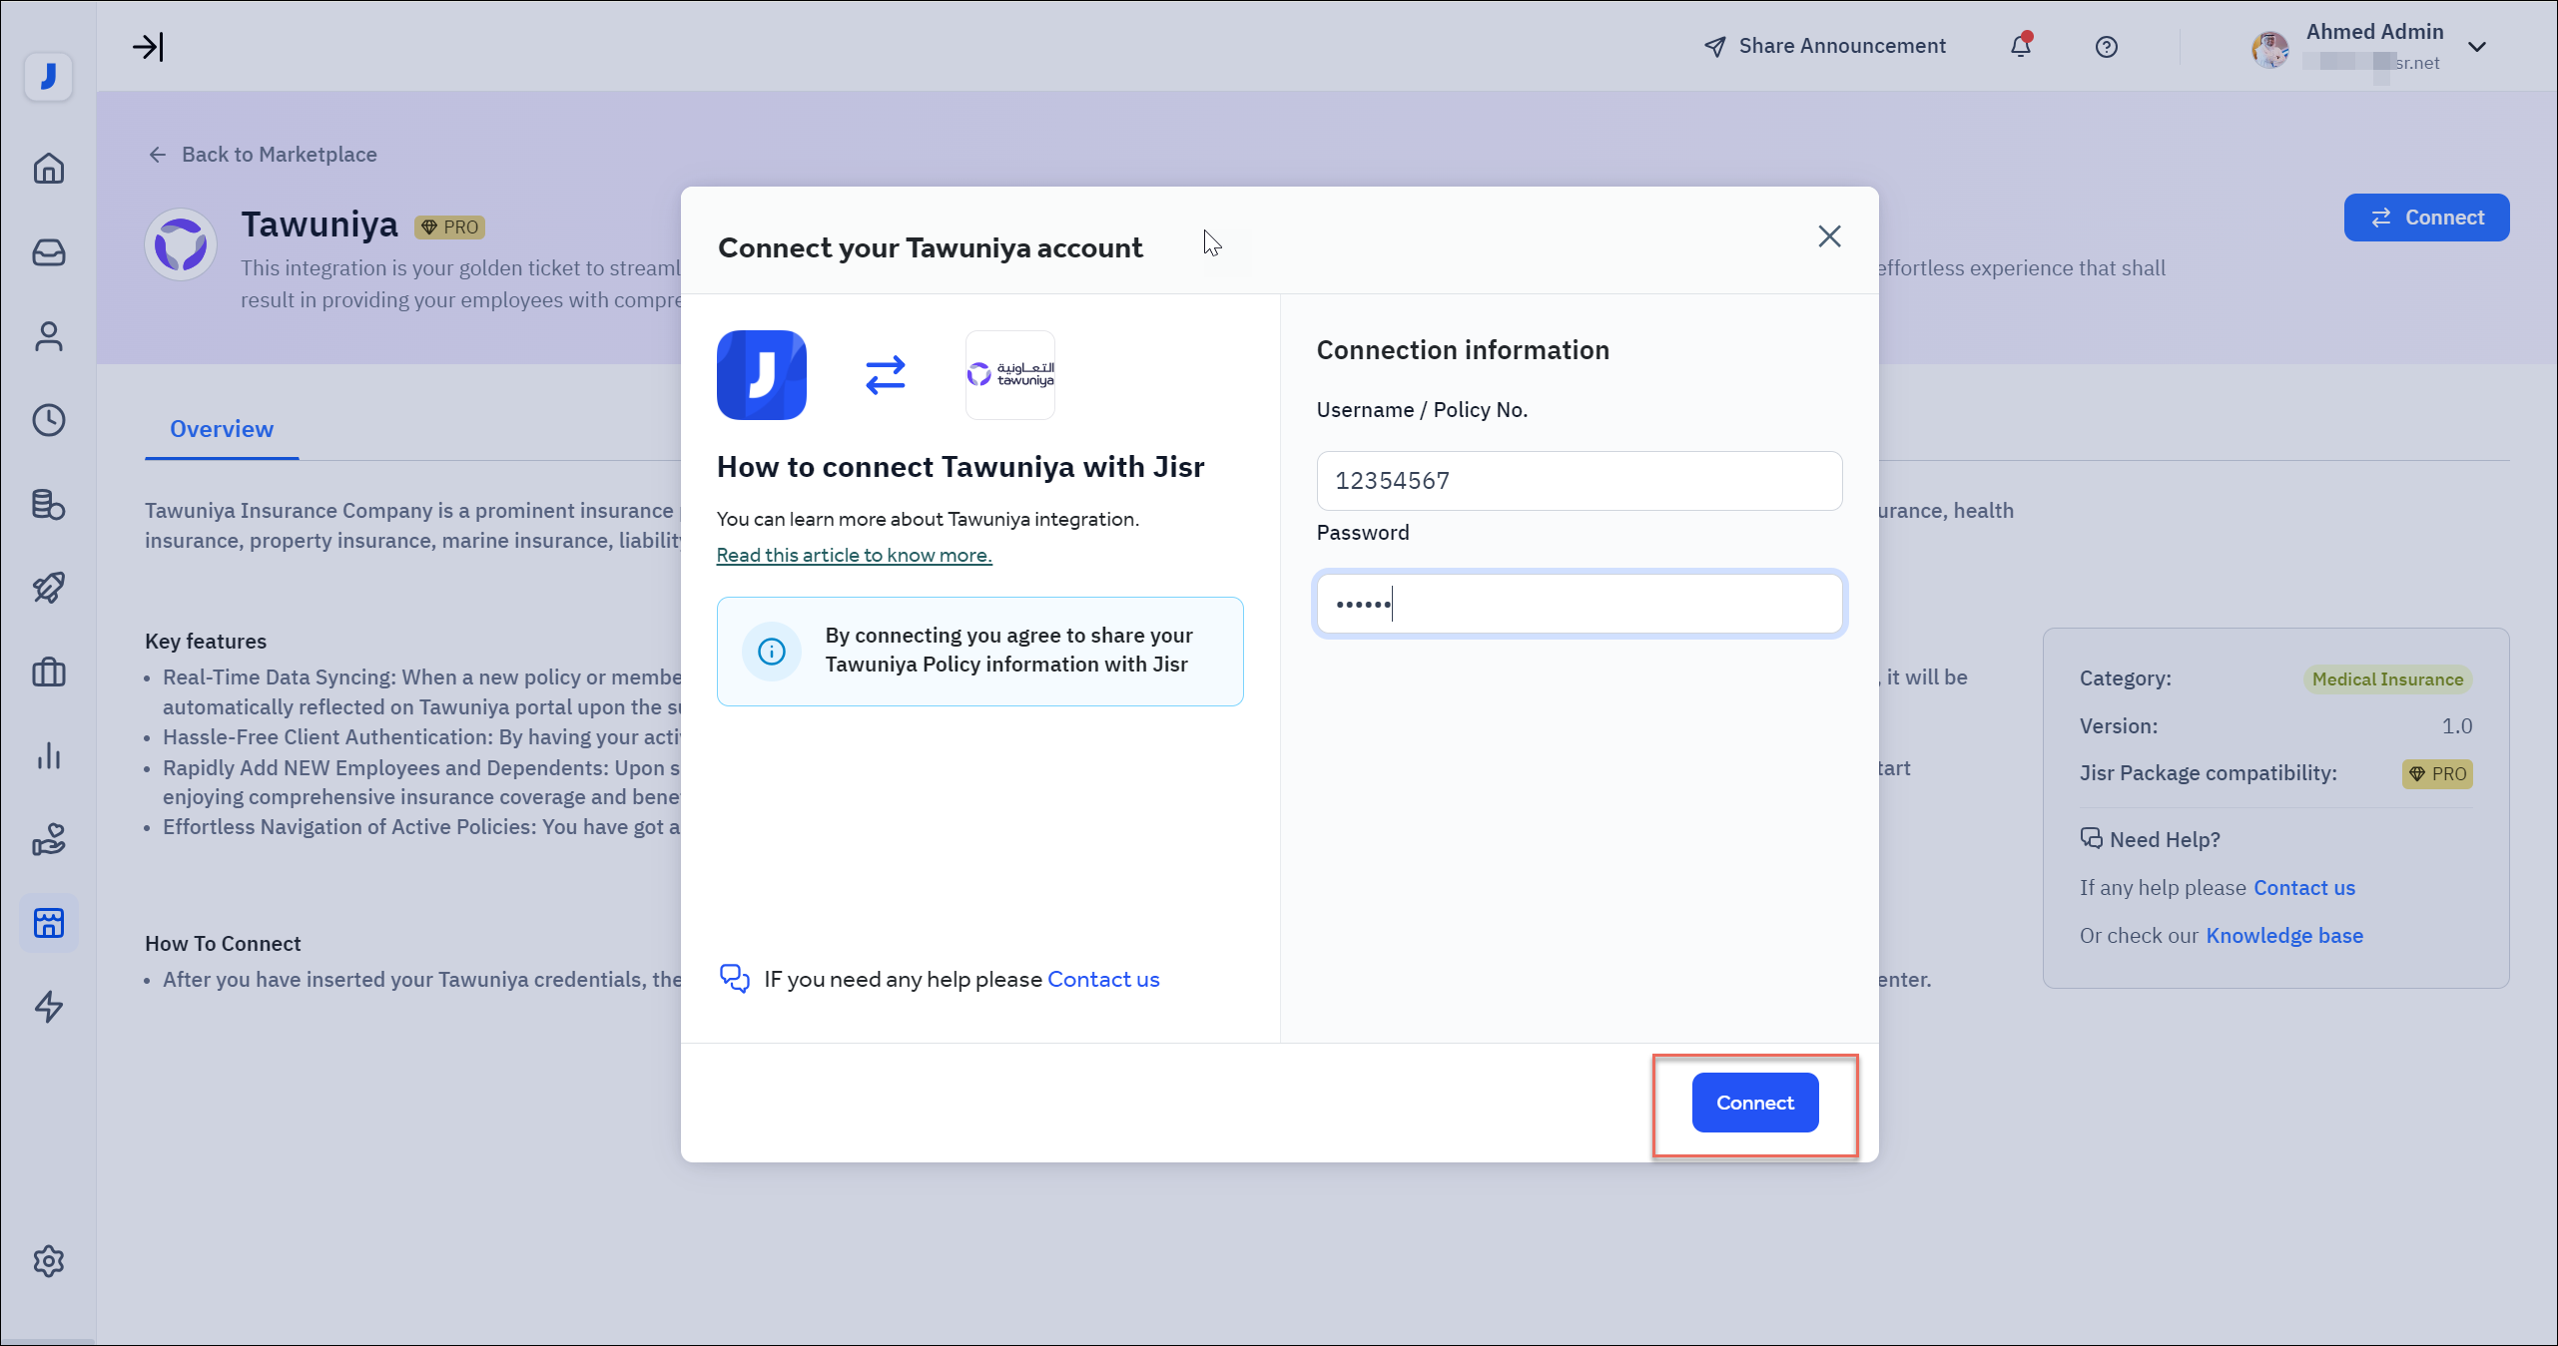
Task: Expand the sidebar with arrow icon
Action: click(148, 47)
